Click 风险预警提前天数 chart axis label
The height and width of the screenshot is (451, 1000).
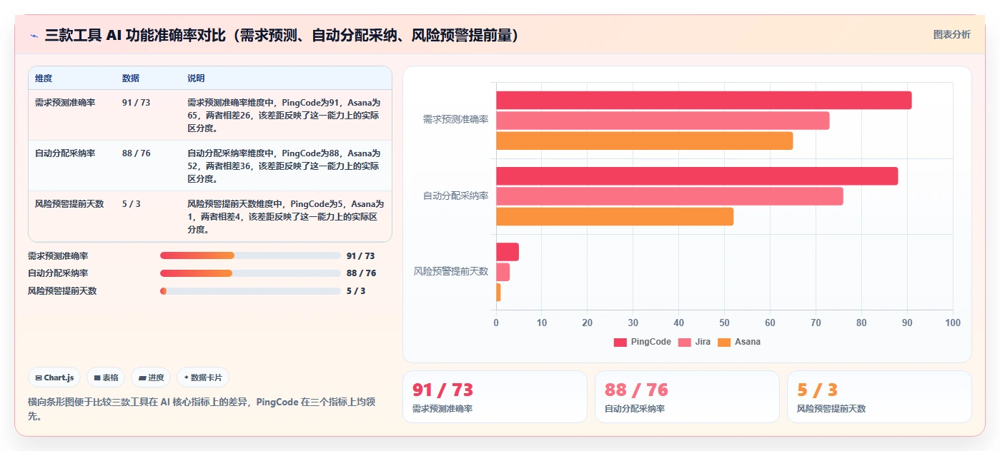coord(451,271)
